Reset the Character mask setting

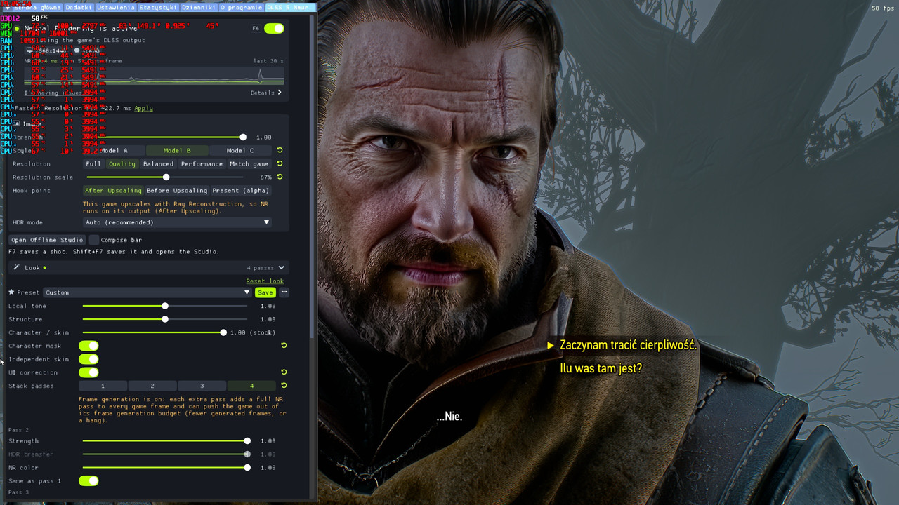pos(284,345)
